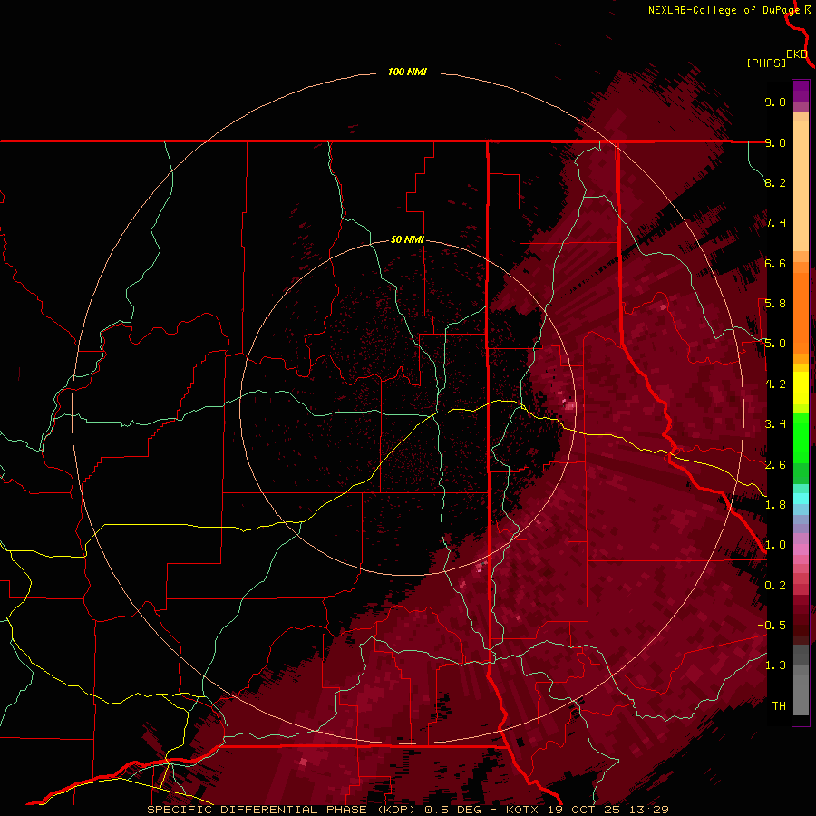Click the DKD label near top right

[797, 54]
